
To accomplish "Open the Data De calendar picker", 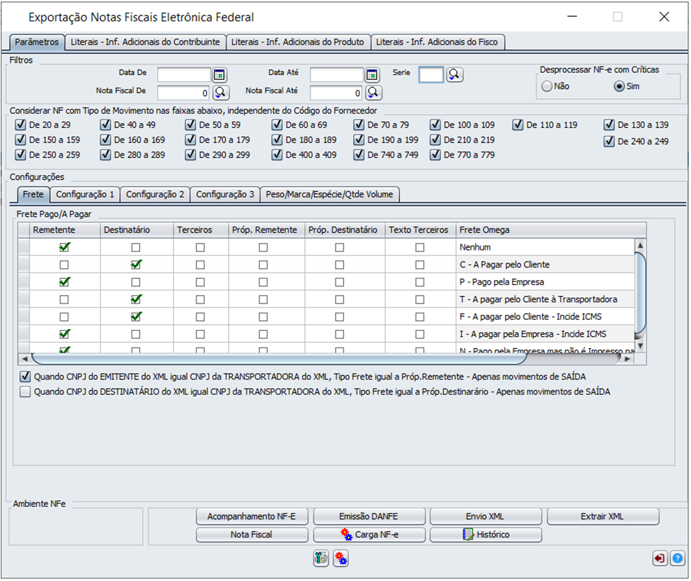I will (x=219, y=75).
